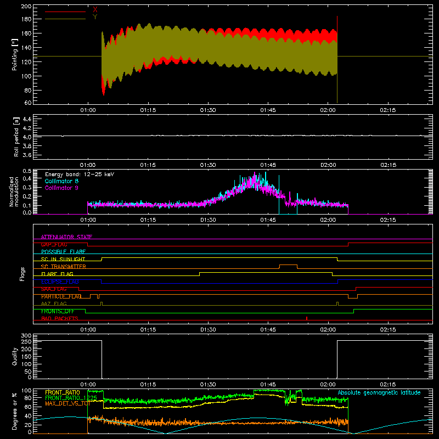The height and width of the screenshot is (439, 439).
Task: Click the BAD_PACKETS flag label
Action: click(60, 318)
